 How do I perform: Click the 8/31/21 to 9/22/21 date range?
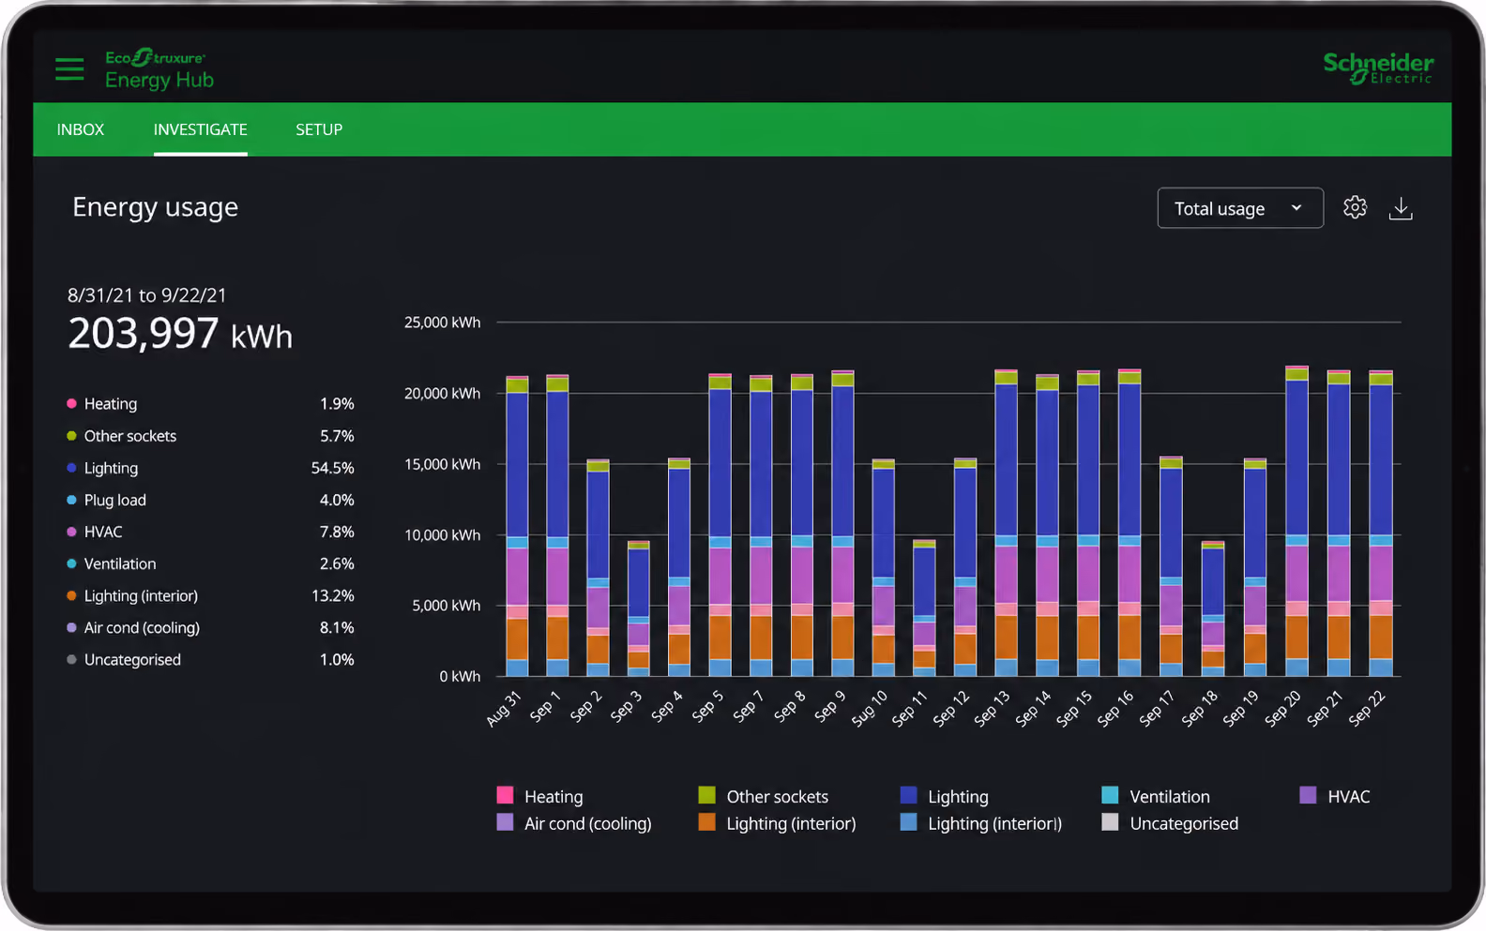tap(147, 295)
